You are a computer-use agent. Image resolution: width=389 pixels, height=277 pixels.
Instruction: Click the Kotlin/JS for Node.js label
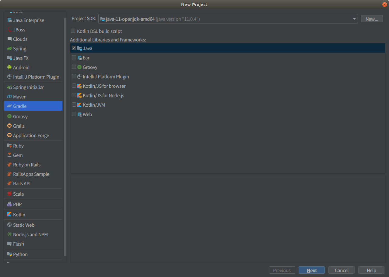click(103, 96)
